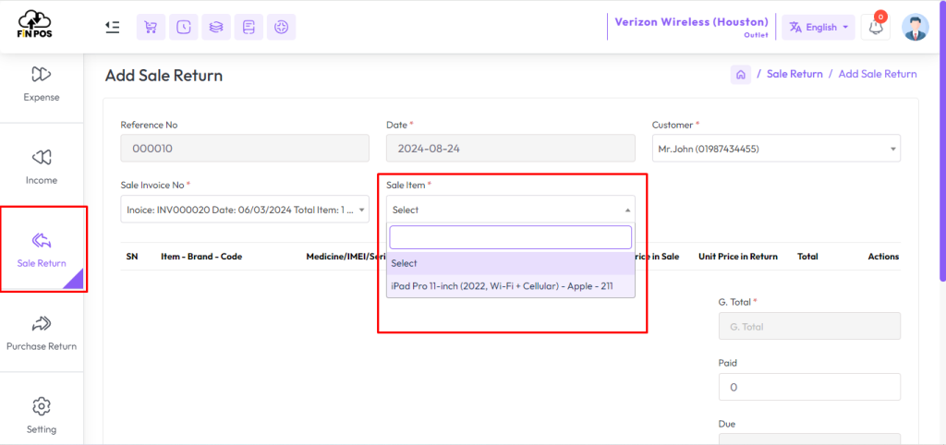Go to the Sale Return sidebar menu
The image size is (946, 445).
pos(41,249)
